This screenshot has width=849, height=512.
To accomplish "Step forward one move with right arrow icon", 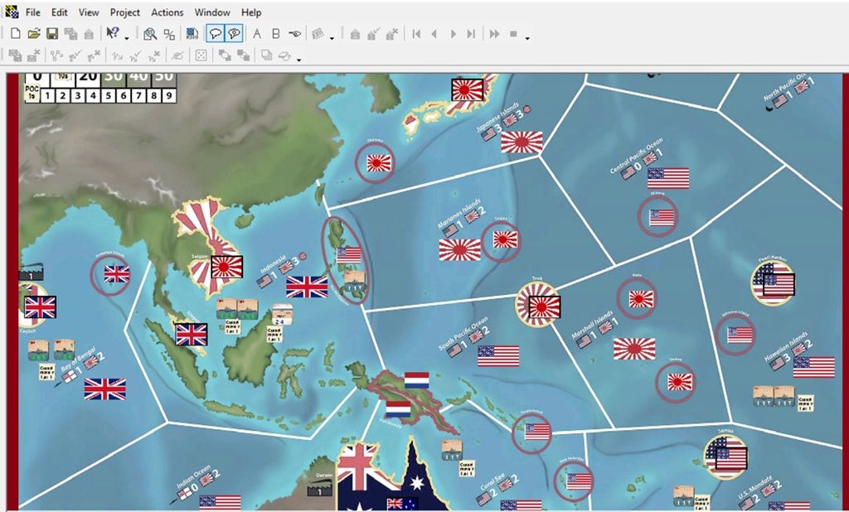I will coord(454,34).
